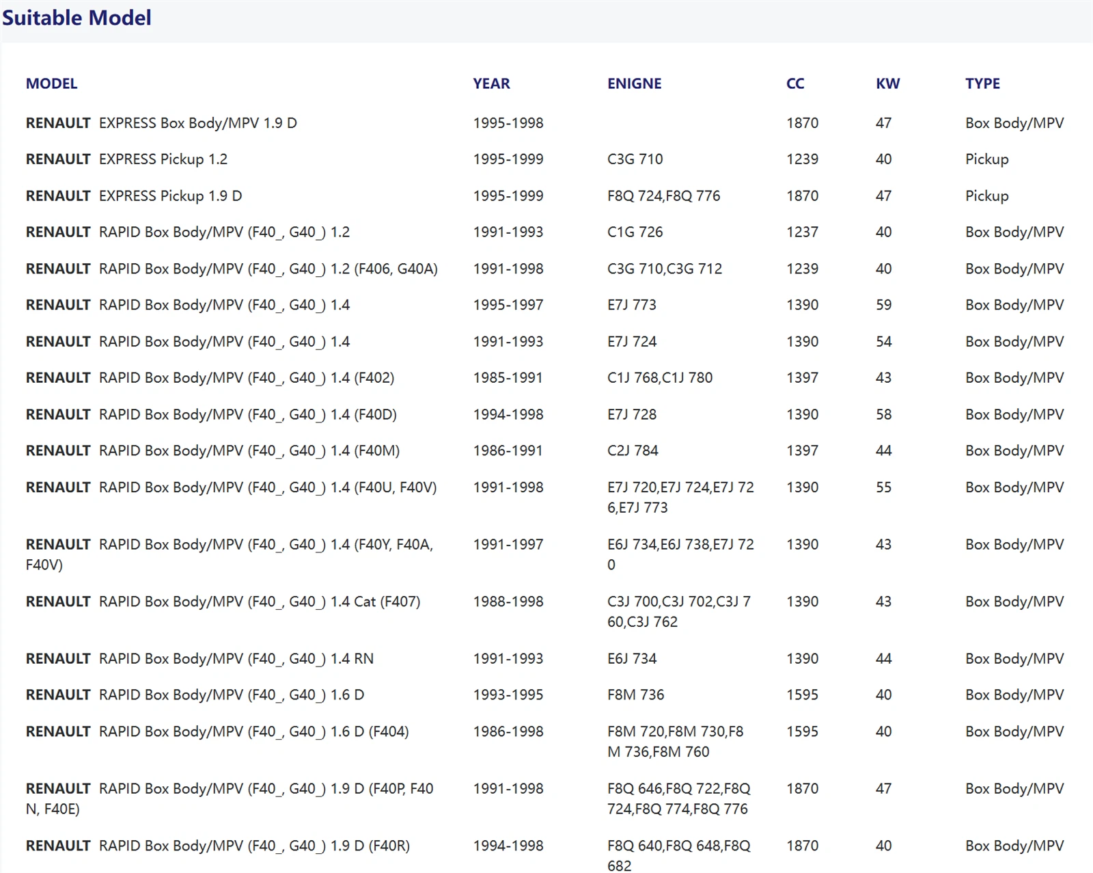Click engine code E7J 724
This screenshot has height=873, width=1093.
click(631, 342)
